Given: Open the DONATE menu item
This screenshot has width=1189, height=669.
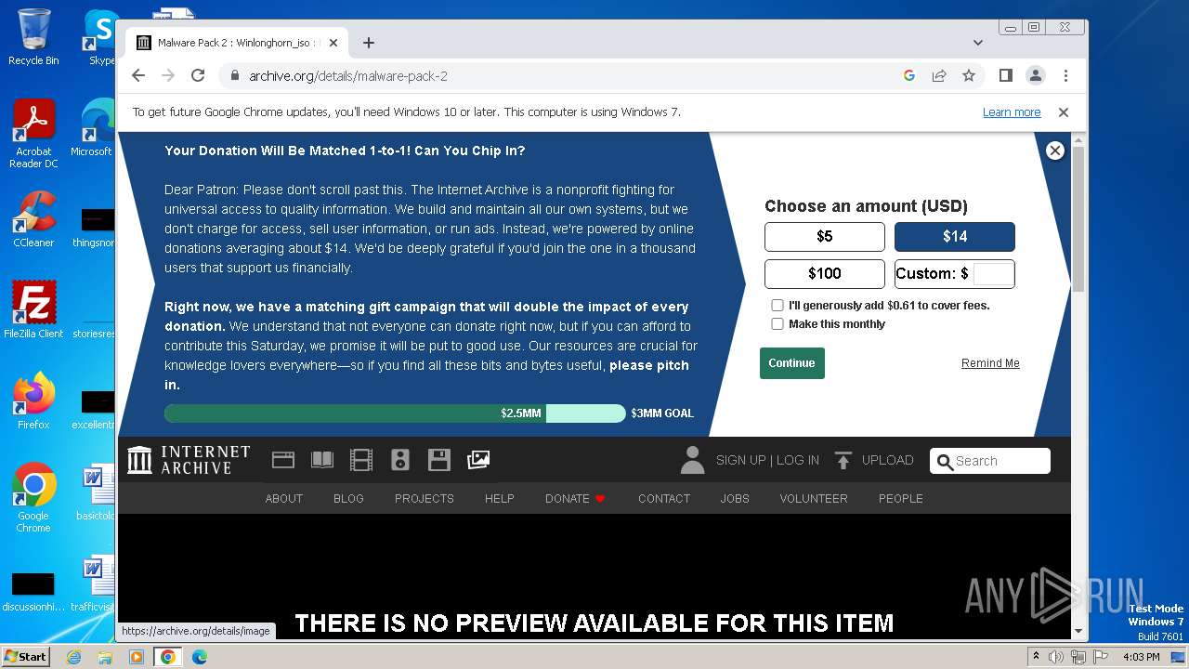Looking at the screenshot, I should click(575, 499).
